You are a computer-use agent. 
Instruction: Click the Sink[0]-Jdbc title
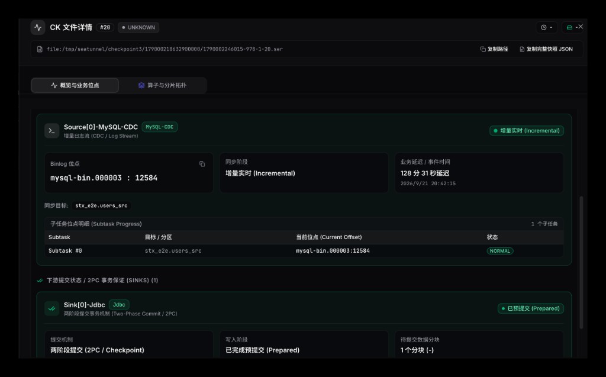point(84,305)
